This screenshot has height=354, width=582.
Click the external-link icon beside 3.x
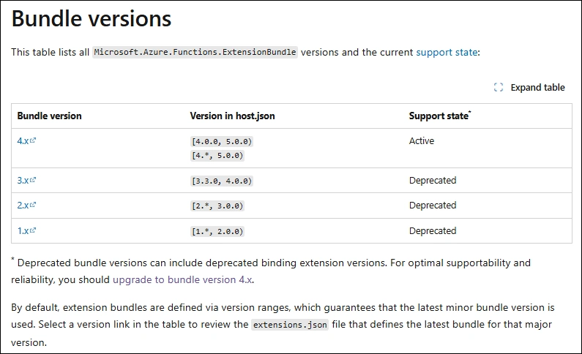pos(33,180)
